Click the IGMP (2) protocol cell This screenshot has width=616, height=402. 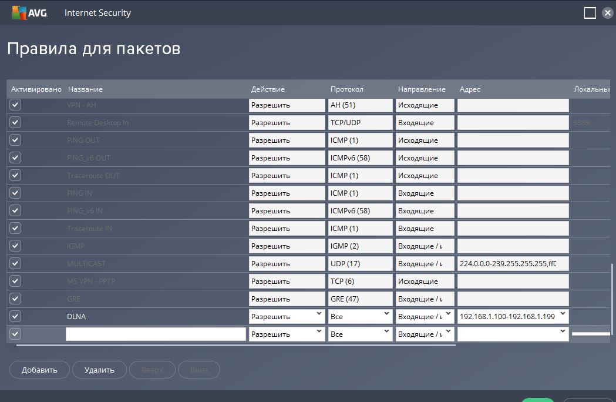pos(360,246)
